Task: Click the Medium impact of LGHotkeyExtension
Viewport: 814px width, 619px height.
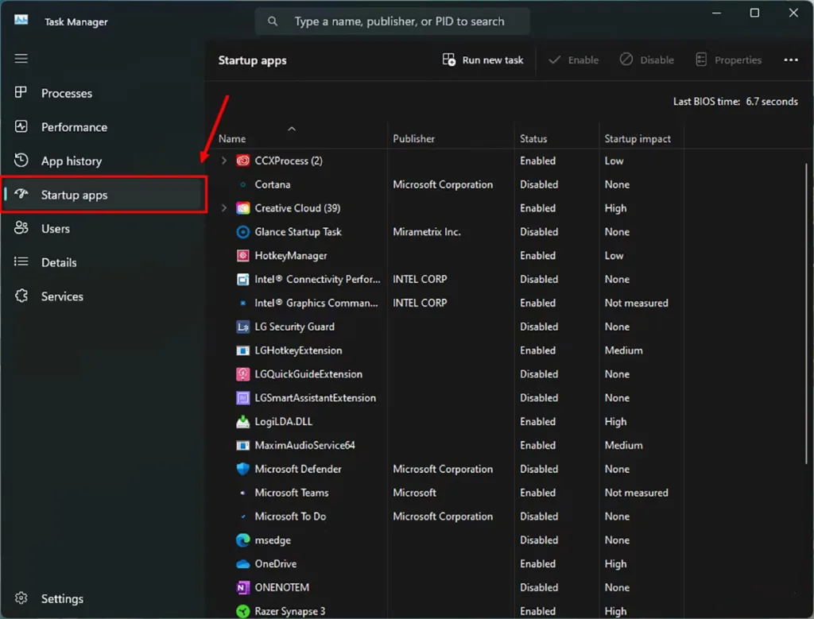Action: [x=623, y=350]
